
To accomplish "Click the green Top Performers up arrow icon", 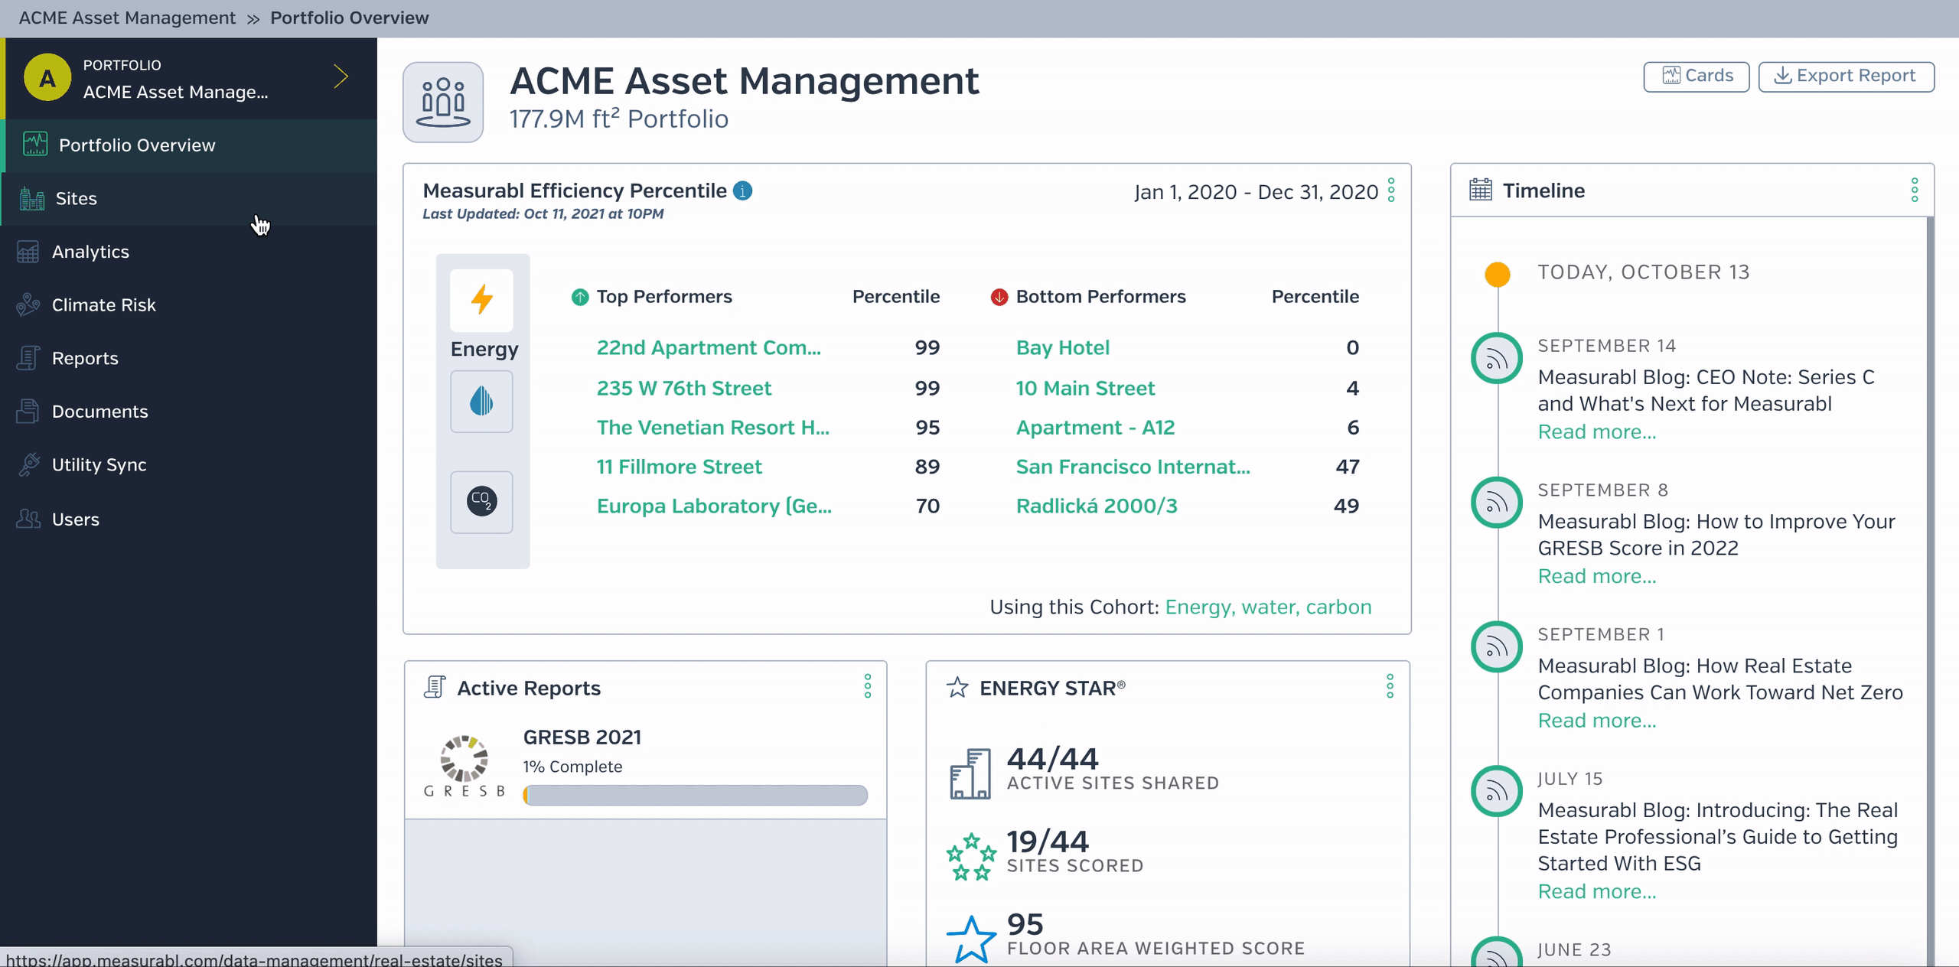I will (x=580, y=297).
